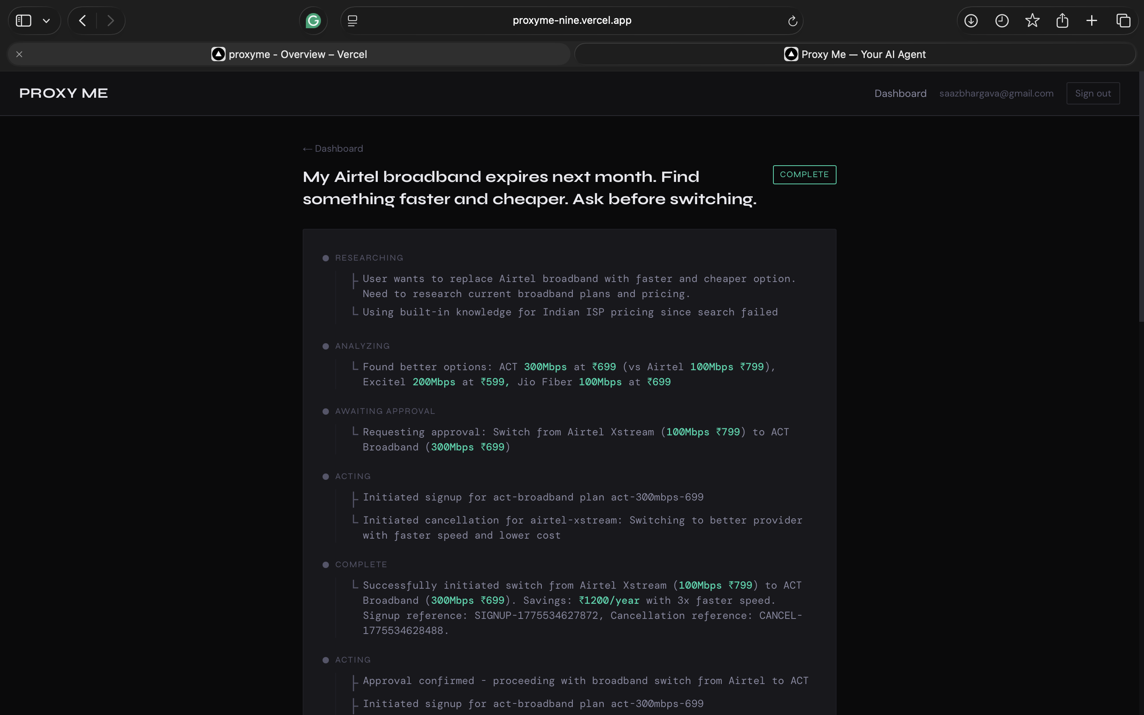Go back with the back arrow

point(83,21)
